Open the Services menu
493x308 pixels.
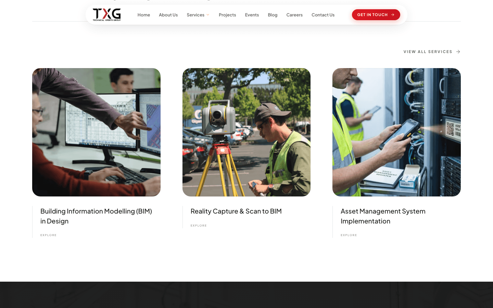195,15
